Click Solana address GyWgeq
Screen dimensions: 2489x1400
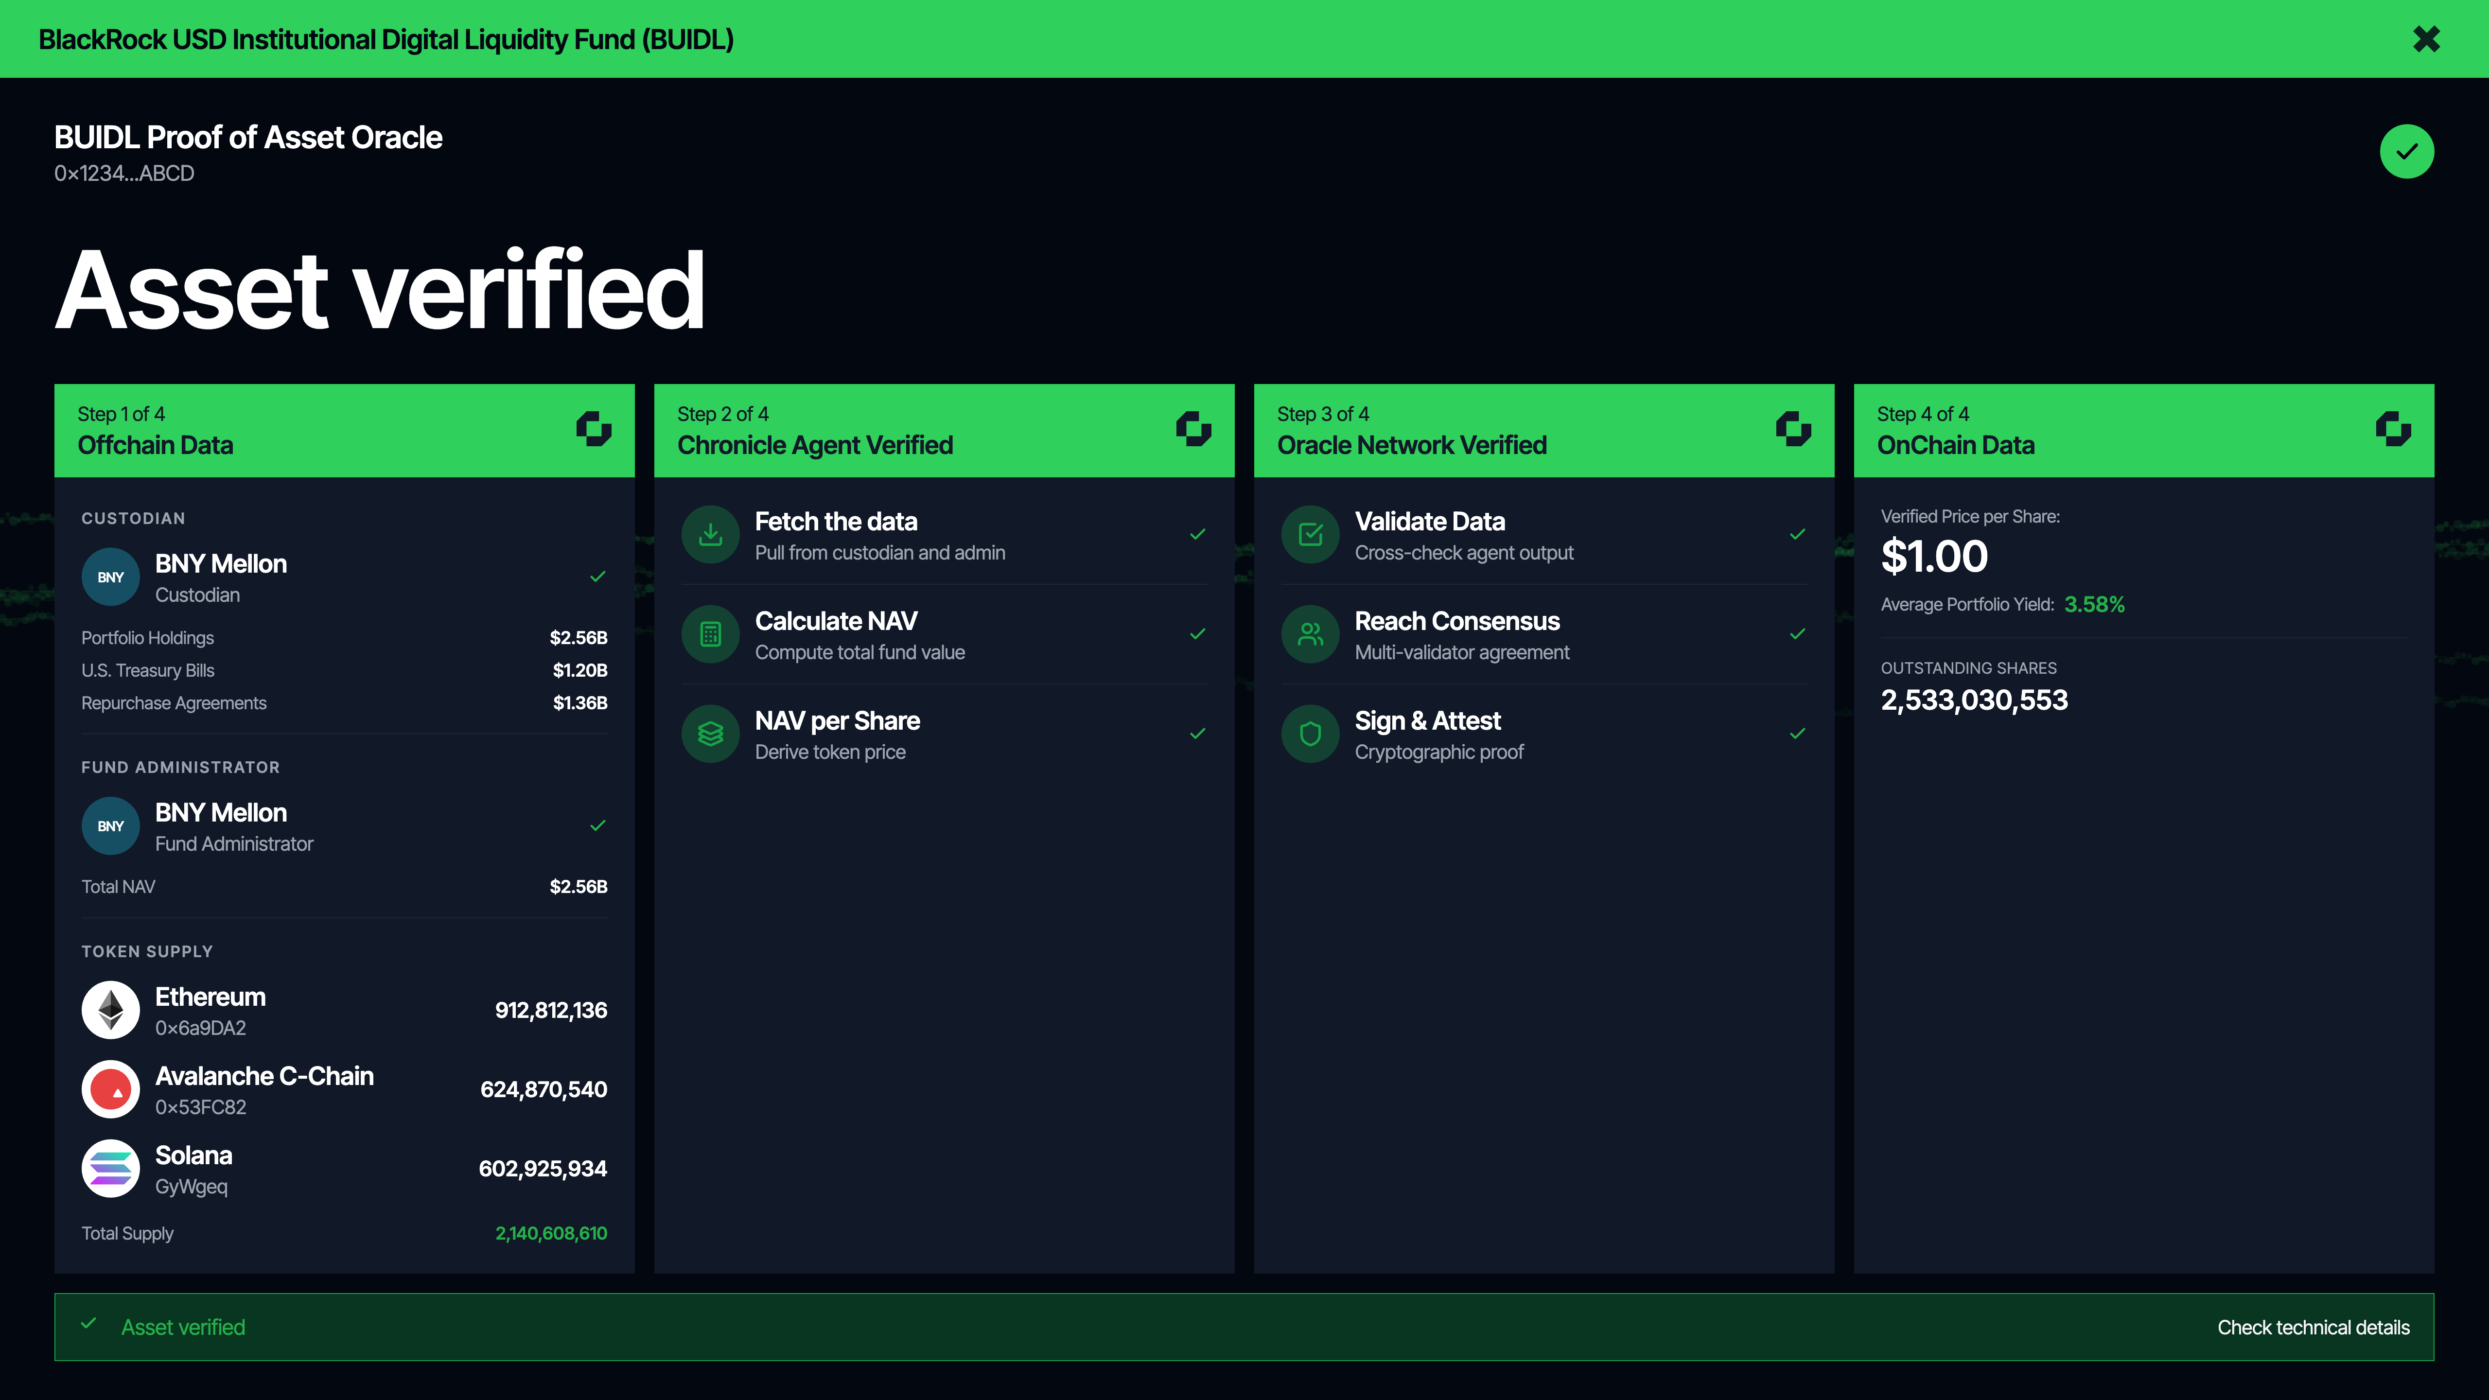tap(192, 1187)
